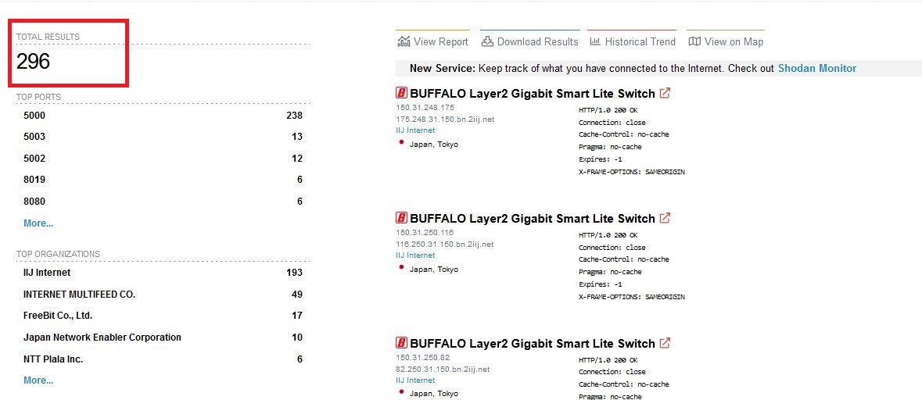Image resolution: width=922 pixels, height=400 pixels.
Task: Open the Shodan Monitor link
Action: point(816,69)
